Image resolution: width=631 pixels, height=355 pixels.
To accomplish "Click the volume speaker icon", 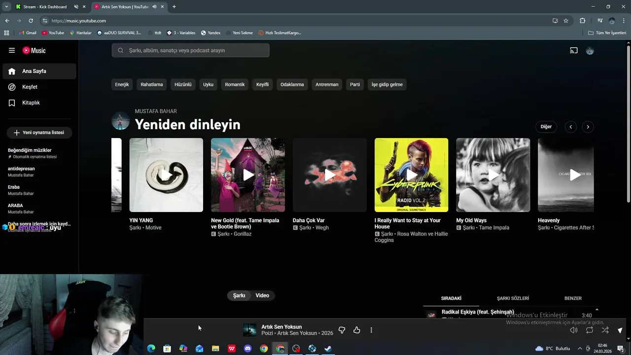I will pyautogui.click(x=574, y=330).
